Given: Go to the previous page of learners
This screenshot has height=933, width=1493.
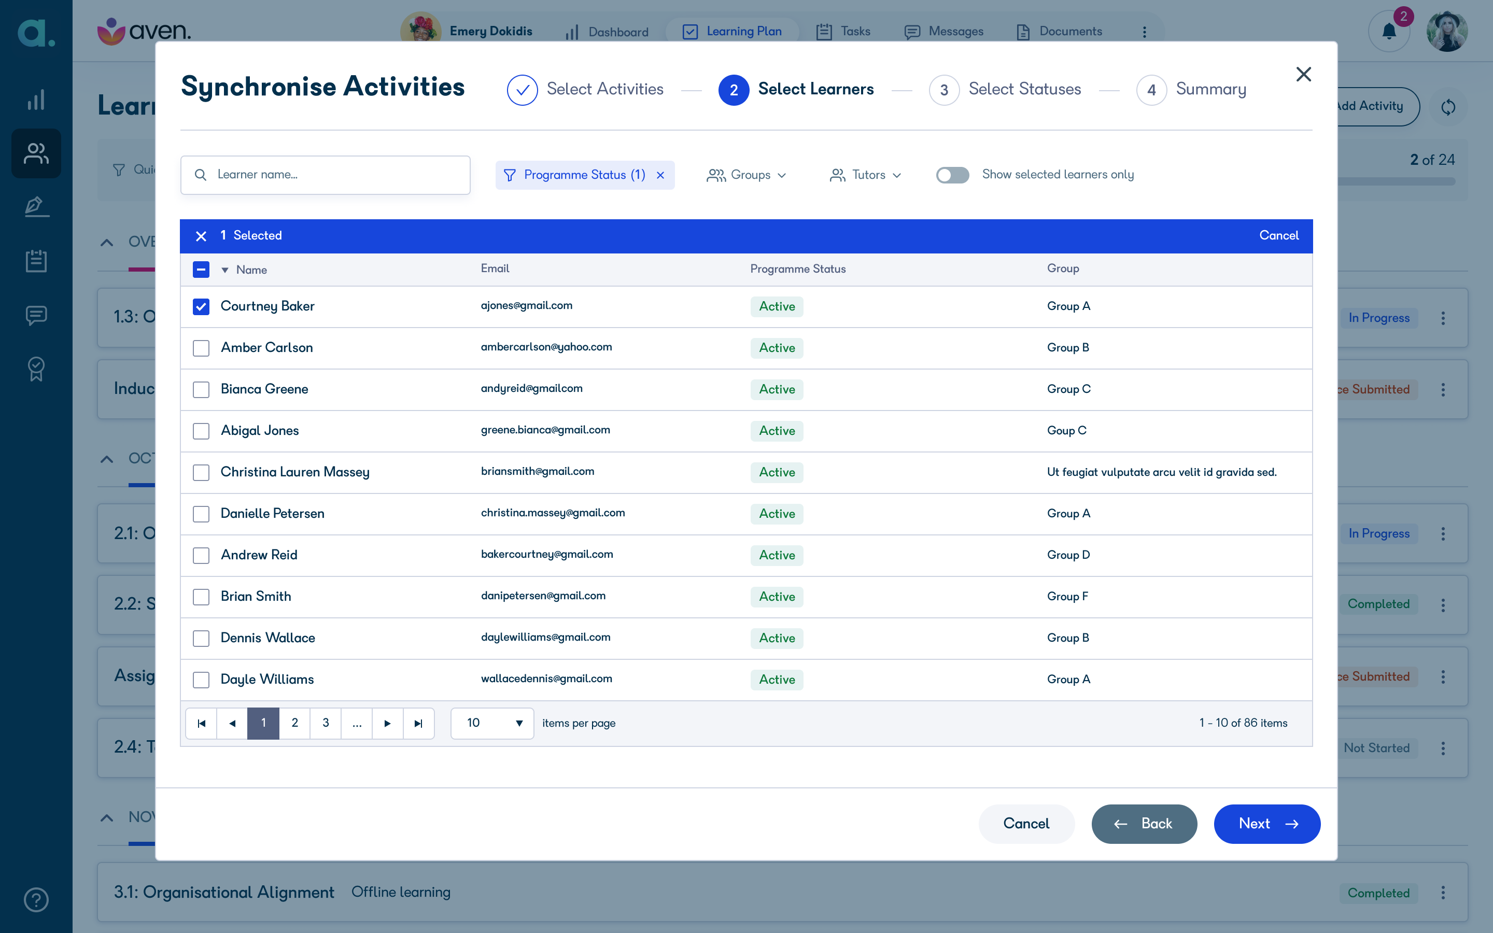Looking at the screenshot, I should click(x=232, y=723).
